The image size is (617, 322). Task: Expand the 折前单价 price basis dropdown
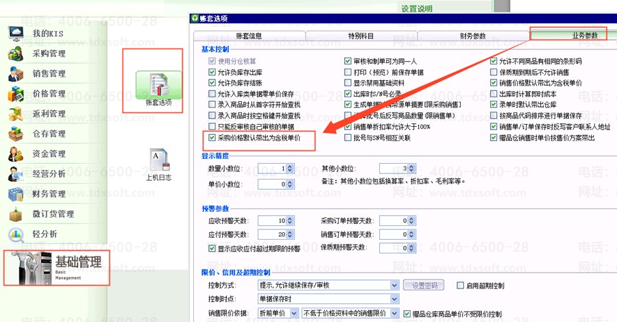(295, 313)
